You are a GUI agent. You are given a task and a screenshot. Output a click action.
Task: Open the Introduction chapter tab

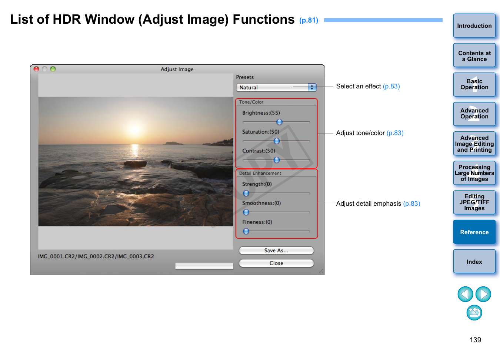click(474, 26)
